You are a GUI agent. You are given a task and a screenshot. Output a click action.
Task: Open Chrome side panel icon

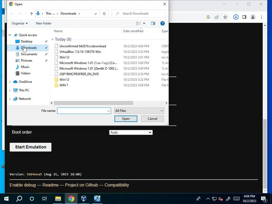click(x=244, y=17)
